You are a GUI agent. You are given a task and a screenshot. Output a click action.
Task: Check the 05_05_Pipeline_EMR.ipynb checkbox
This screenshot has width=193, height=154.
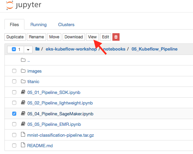[14, 124]
